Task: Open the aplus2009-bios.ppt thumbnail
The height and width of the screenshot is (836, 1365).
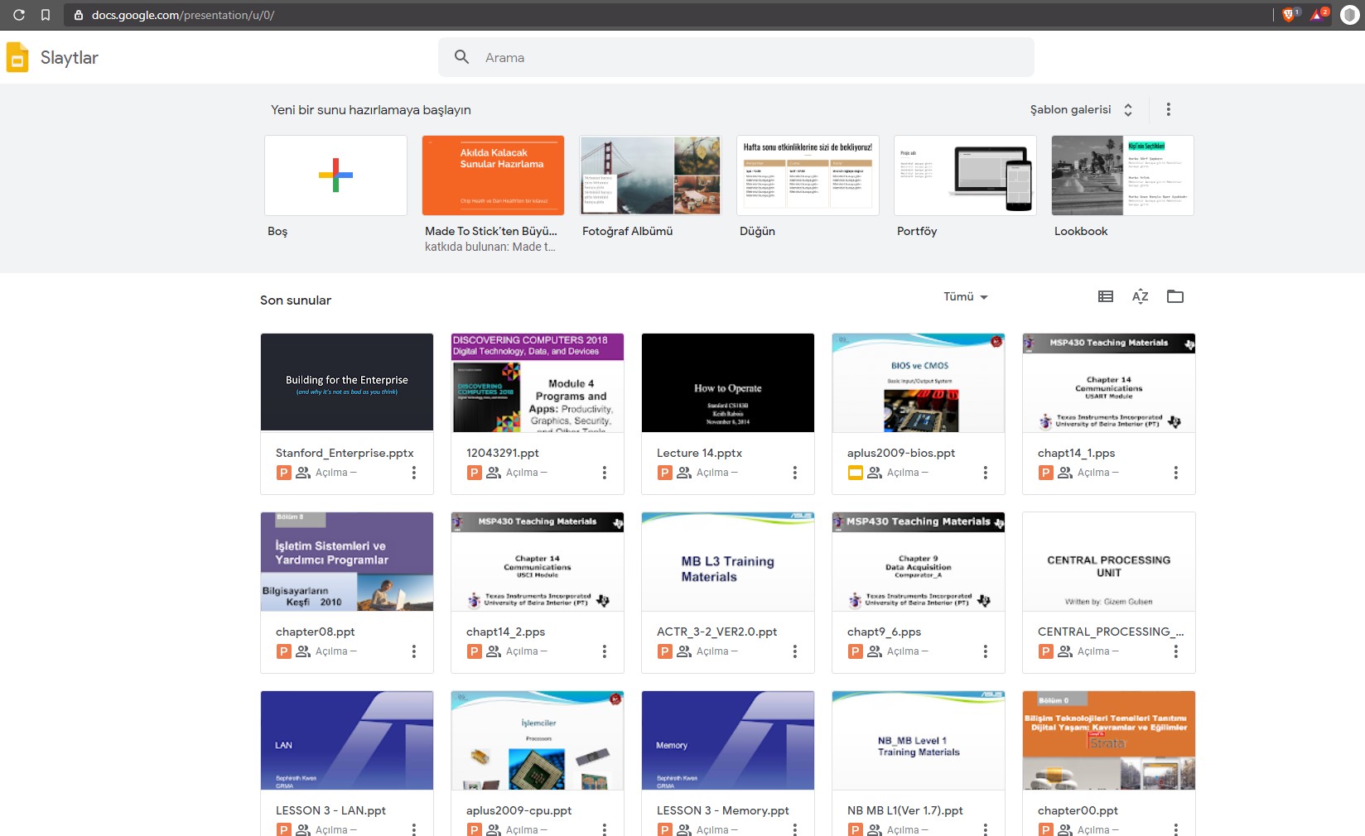Action: [x=919, y=382]
